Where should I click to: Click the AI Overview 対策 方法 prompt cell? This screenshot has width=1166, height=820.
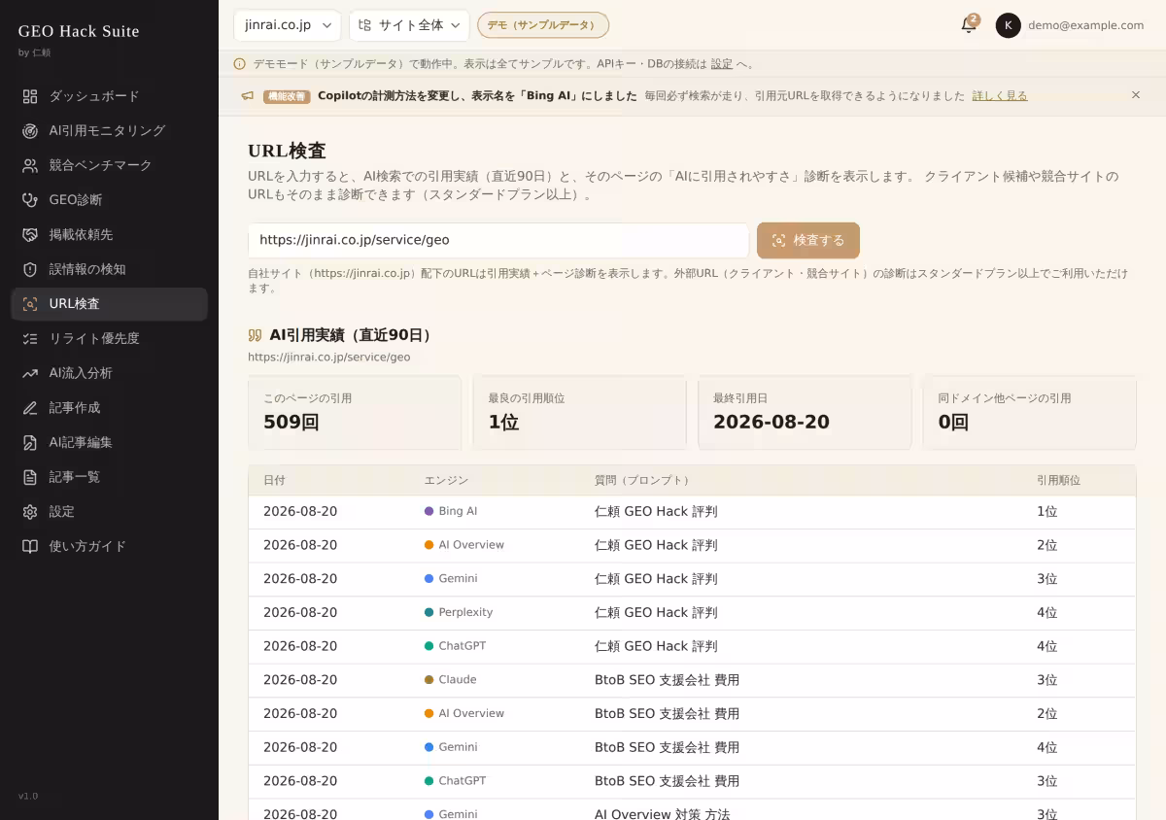(x=662, y=814)
